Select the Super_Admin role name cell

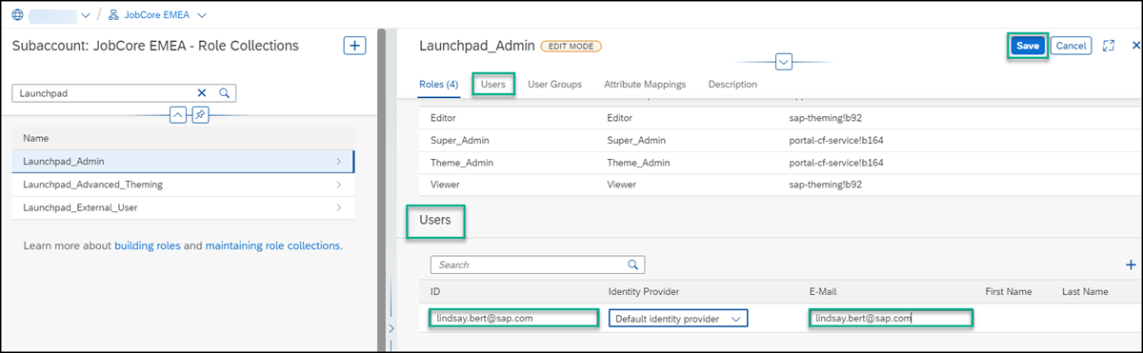460,140
